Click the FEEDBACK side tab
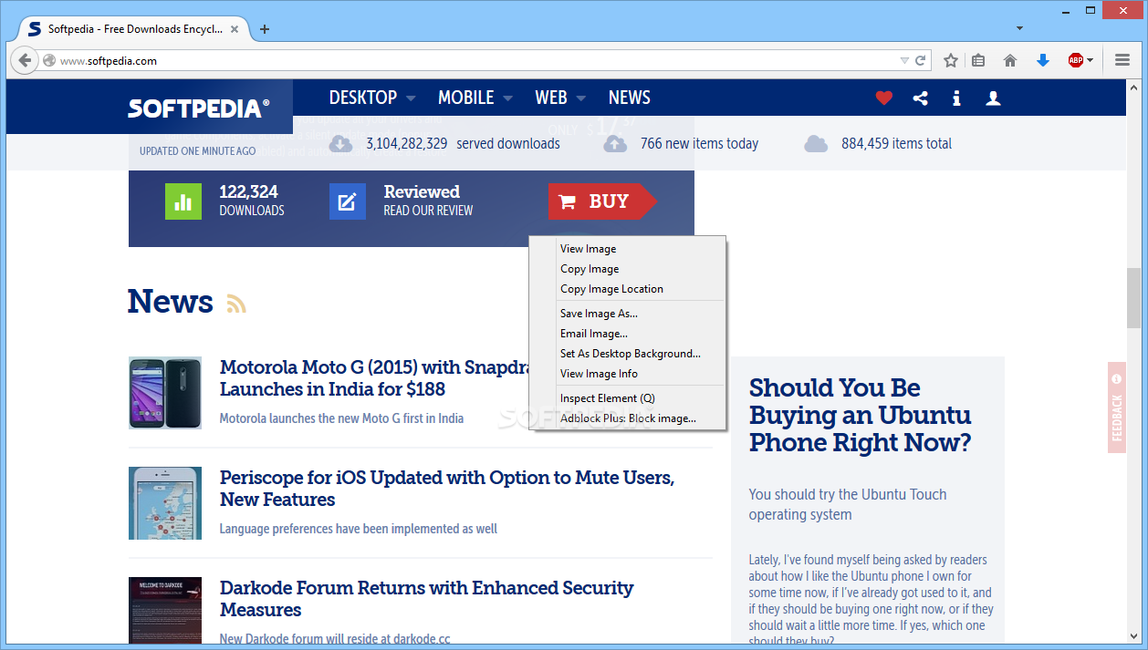Image resolution: width=1148 pixels, height=650 pixels. click(x=1117, y=408)
